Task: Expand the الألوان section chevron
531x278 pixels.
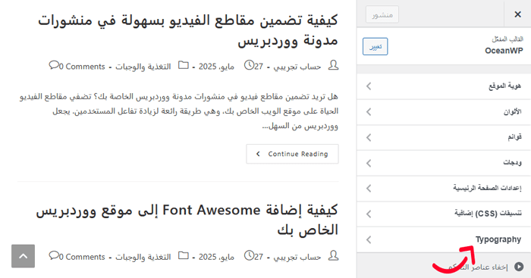Action: (369, 112)
